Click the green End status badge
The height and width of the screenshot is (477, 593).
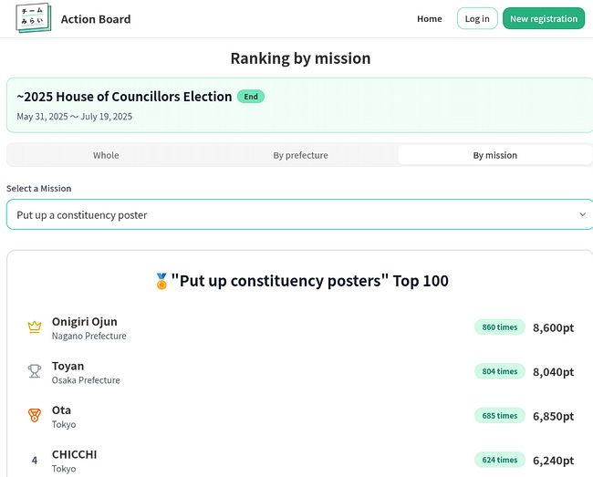coord(251,97)
